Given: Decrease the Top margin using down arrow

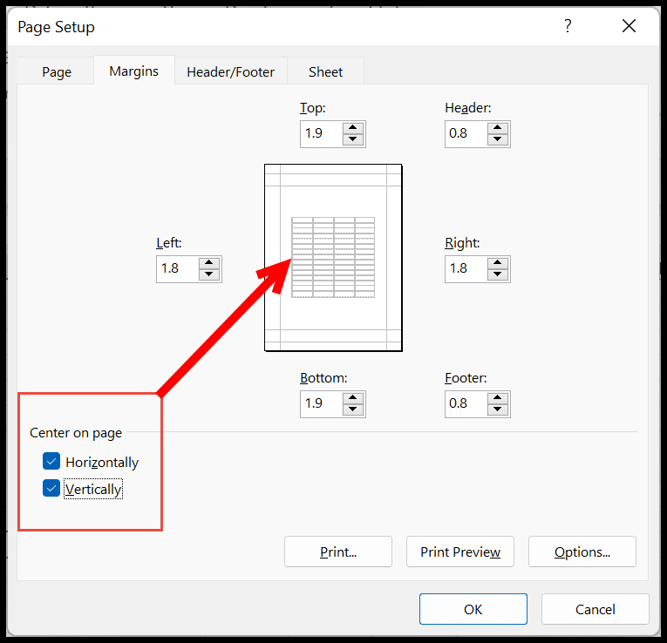Looking at the screenshot, I should point(353,139).
